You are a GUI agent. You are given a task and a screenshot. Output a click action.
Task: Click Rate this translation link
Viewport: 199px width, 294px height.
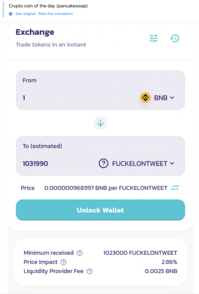click(56, 14)
